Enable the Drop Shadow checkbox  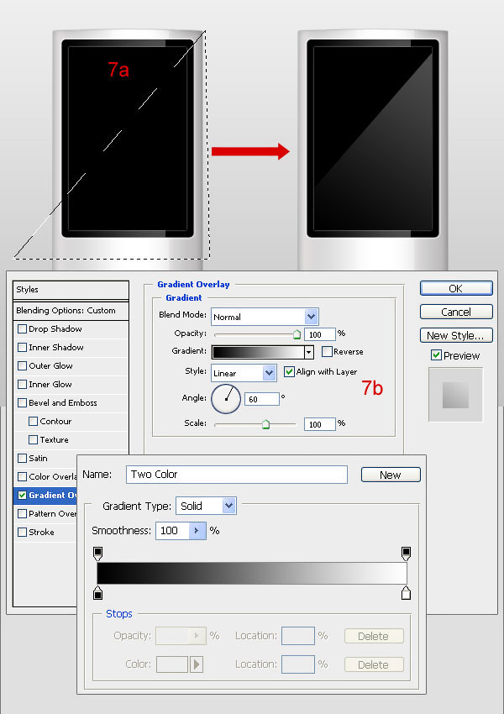(23, 329)
